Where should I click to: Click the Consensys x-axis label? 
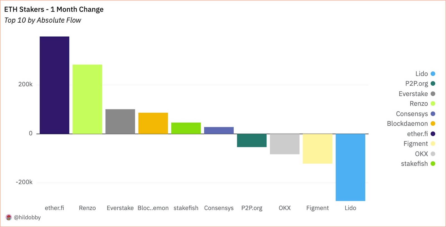click(x=219, y=208)
